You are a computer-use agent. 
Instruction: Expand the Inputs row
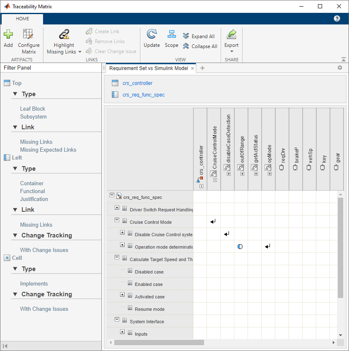pyautogui.click(x=122, y=332)
